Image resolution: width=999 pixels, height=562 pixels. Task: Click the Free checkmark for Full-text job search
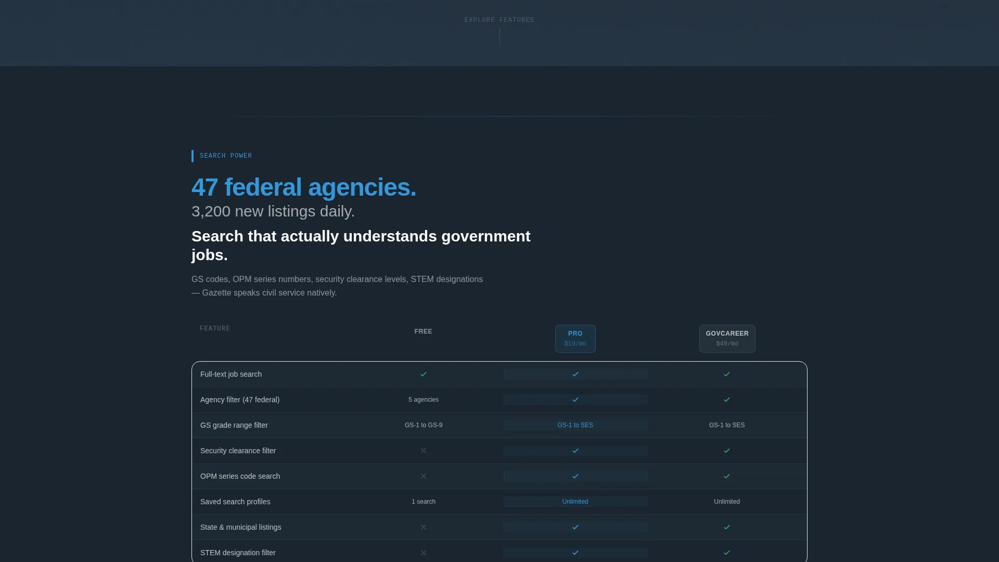[x=424, y=374]
